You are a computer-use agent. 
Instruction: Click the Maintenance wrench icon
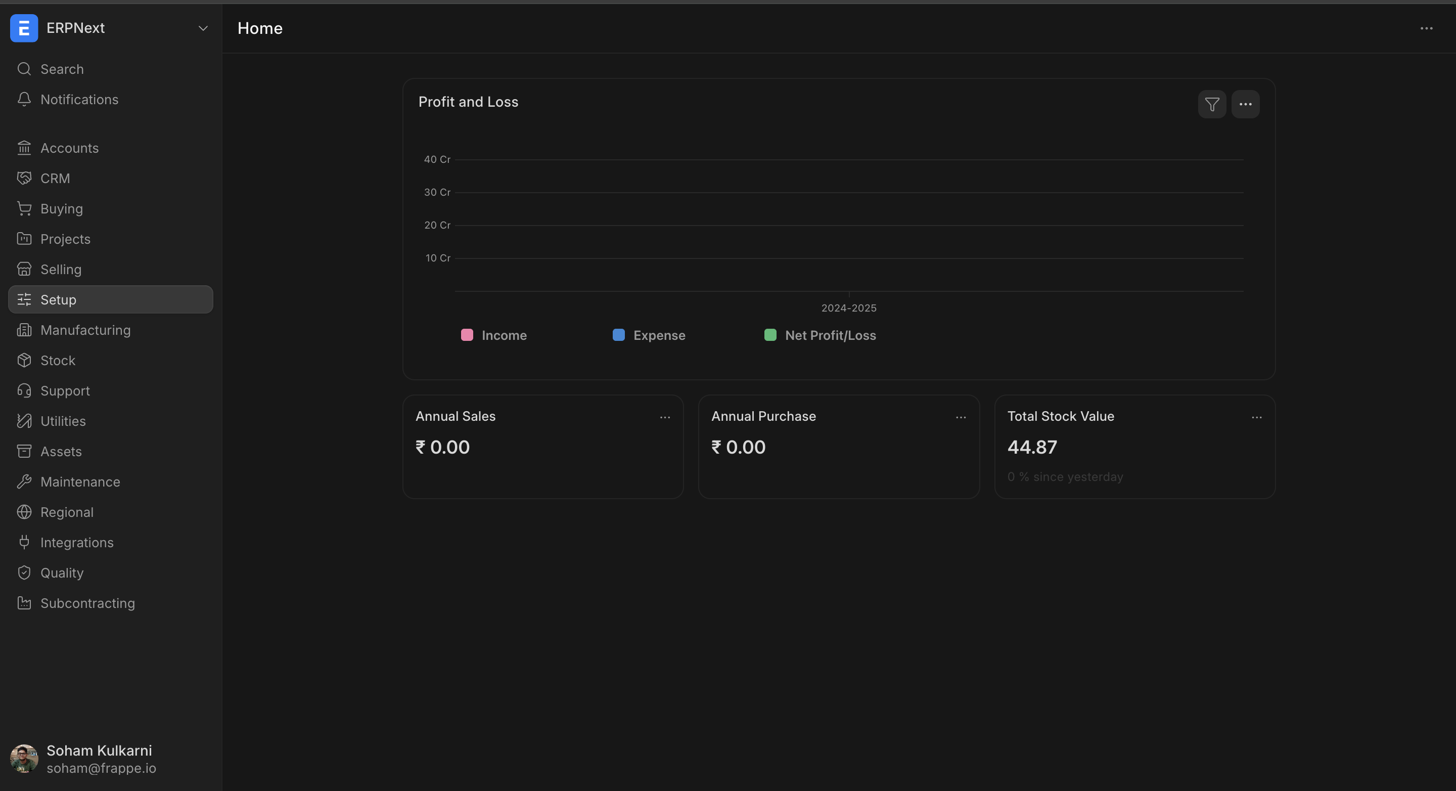24,481
